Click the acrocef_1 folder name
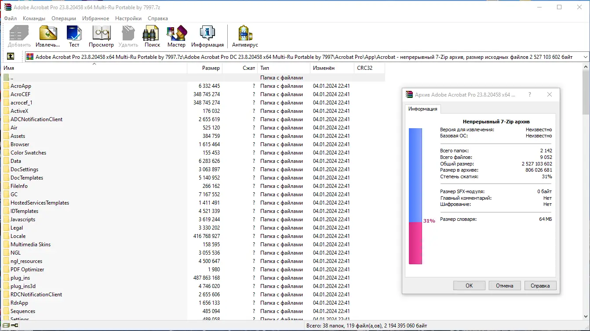The image size is (590, 331). 22,103
